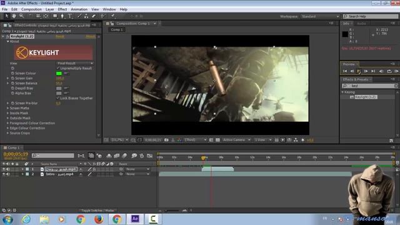Screen dimensions: 400x225
Task: Click Keylight About link
Action: (91, 36)
